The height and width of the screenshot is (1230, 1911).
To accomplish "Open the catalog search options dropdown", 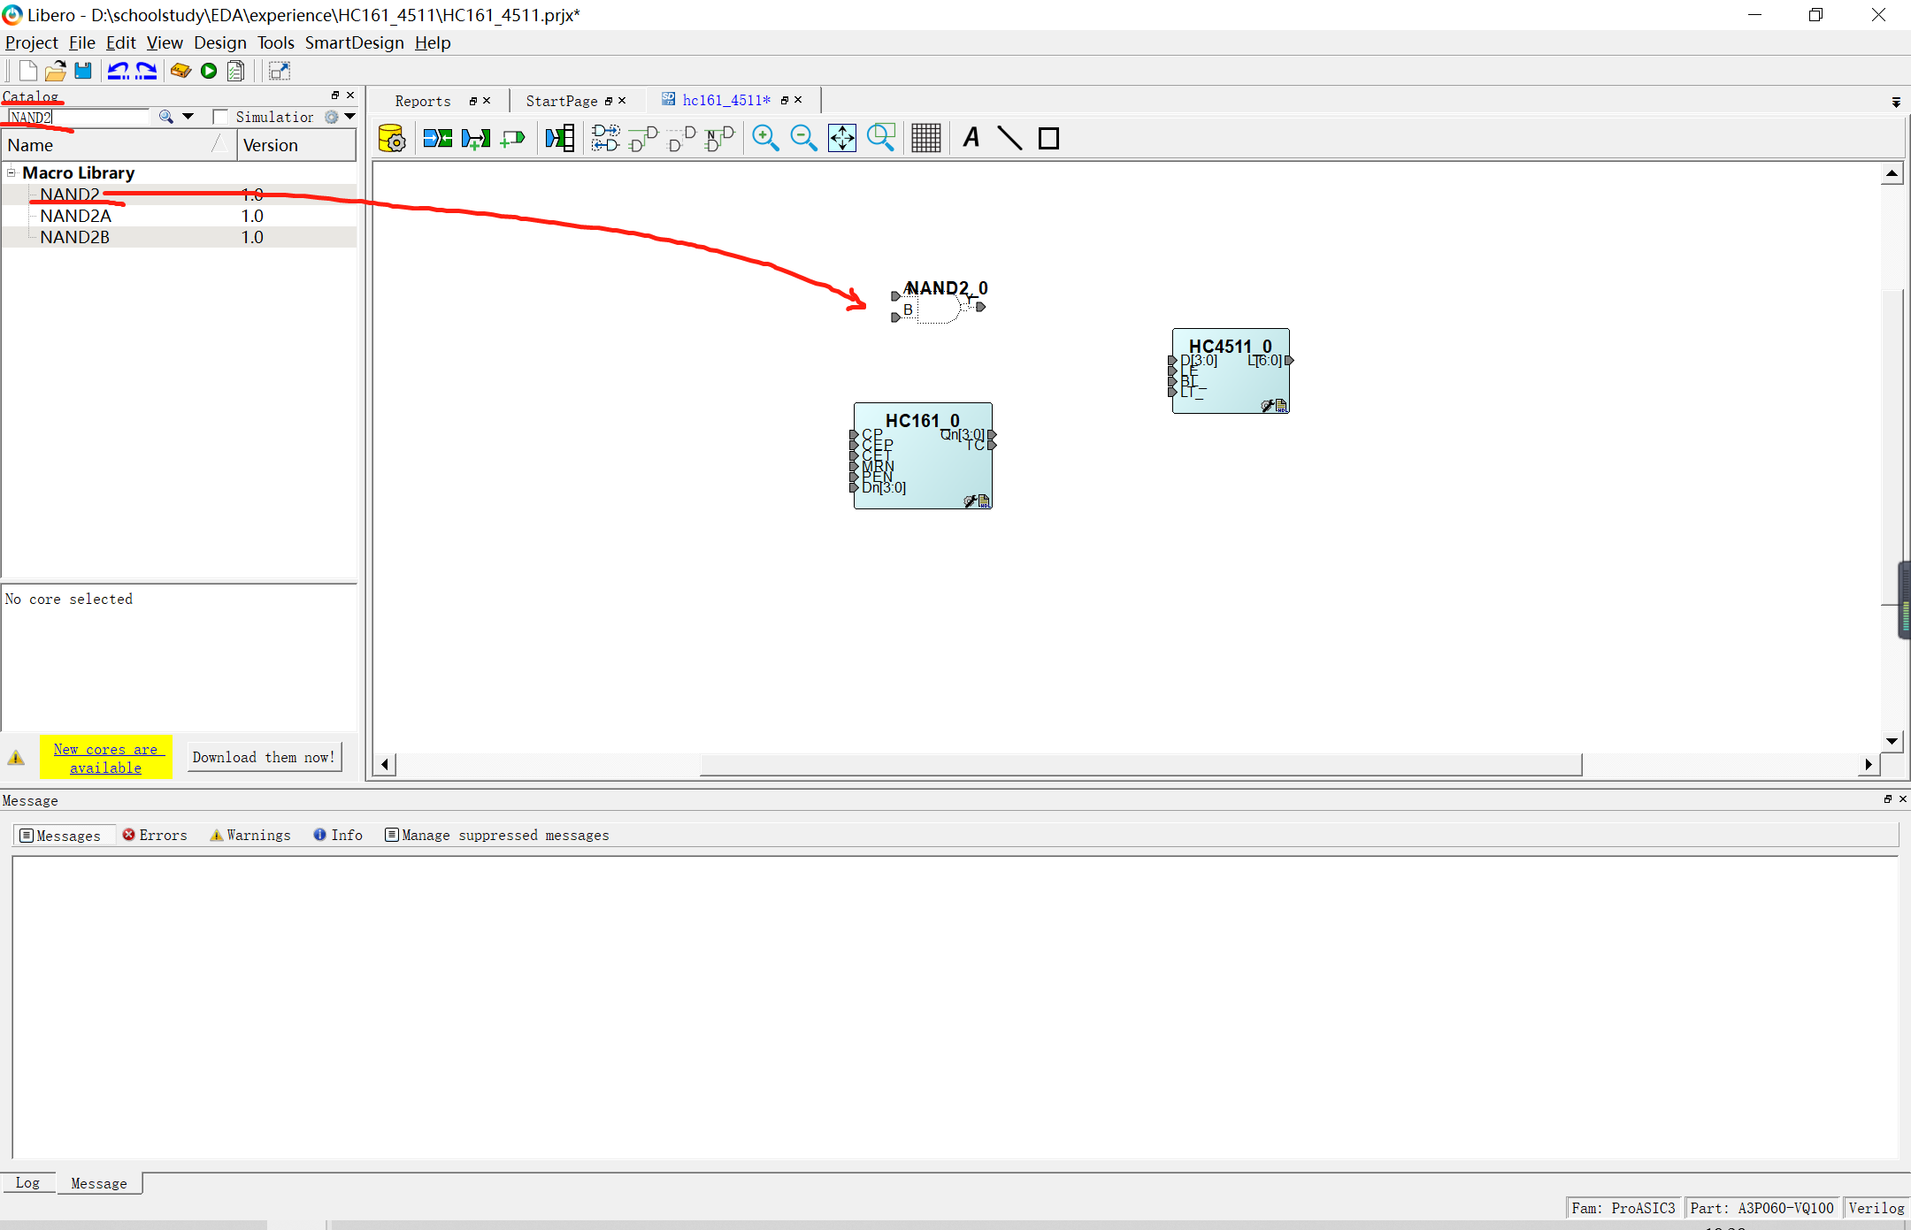I will (x=188, y=117).
